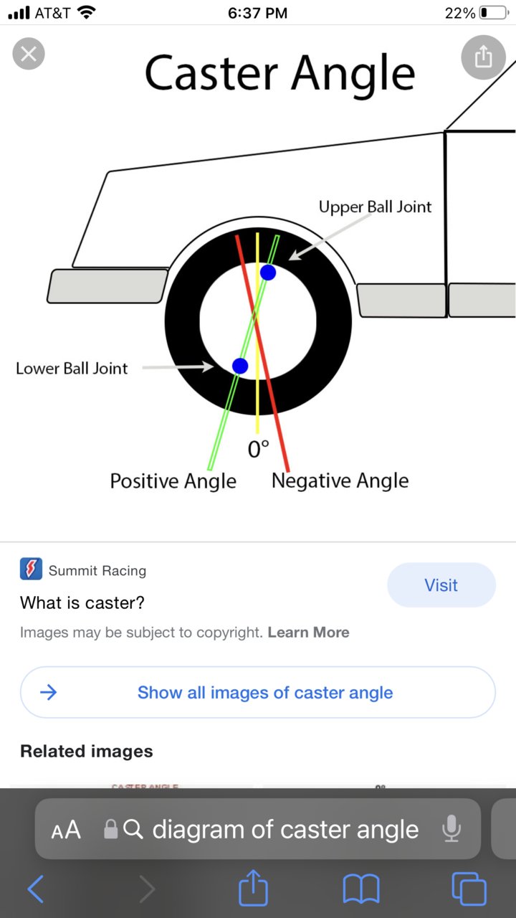Tap the lock icon in address bar
Image resolution: width=516 pixels, height=918 pixels.
(x=110, y=830)
